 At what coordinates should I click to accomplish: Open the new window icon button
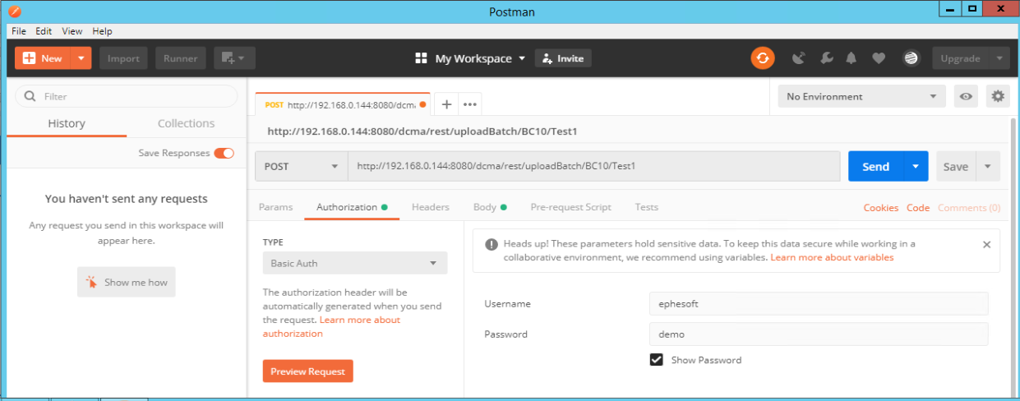pyautogui.click(x=234, y=58)
